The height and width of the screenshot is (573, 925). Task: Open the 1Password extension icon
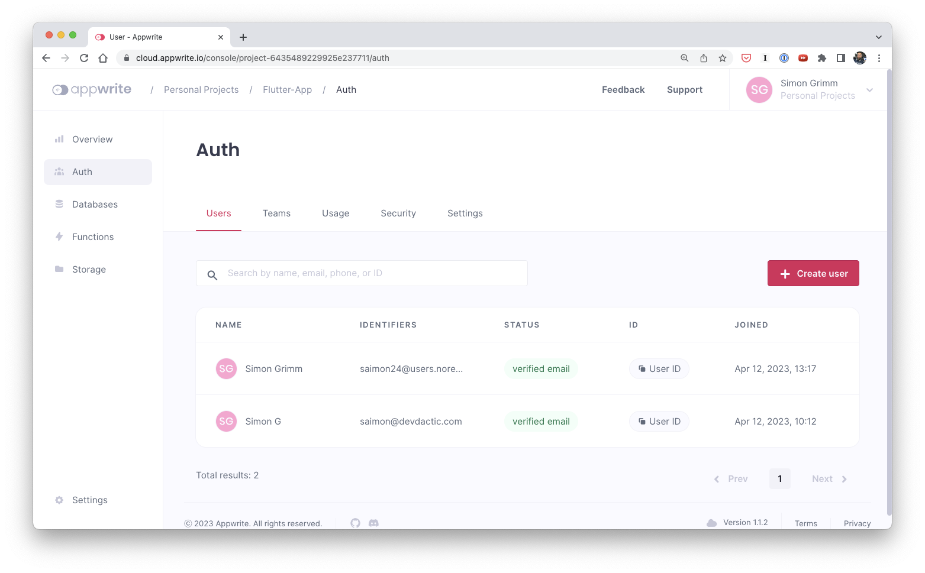784,58
